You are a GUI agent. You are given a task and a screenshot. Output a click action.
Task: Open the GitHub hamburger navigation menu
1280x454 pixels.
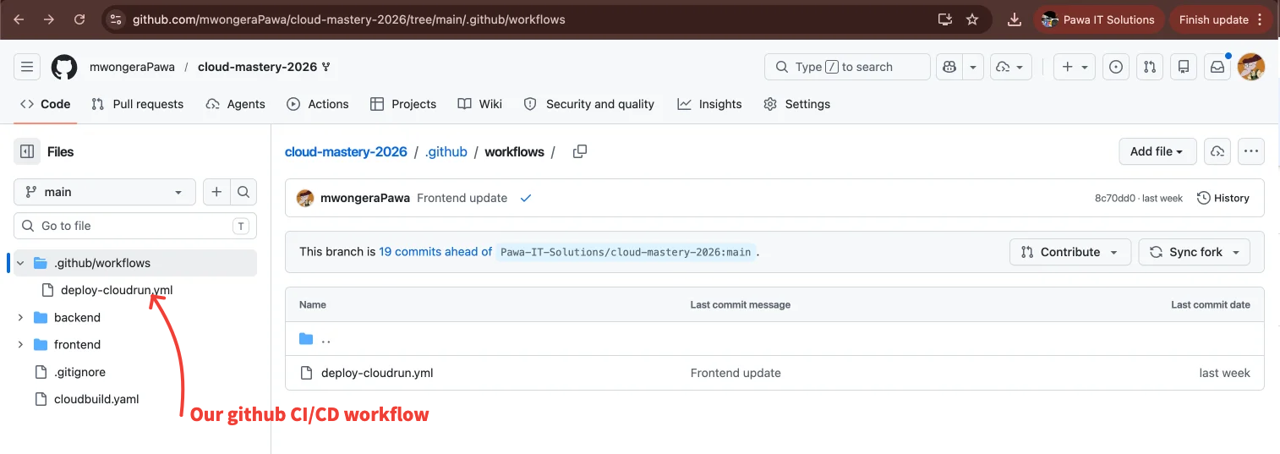coord(27,67)
